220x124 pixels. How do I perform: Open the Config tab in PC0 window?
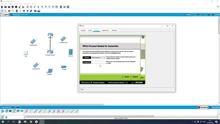(x=90, y=30)
